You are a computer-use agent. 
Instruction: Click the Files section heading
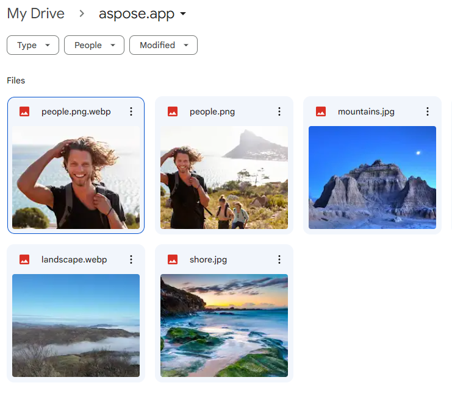click(x=16, y=80)
